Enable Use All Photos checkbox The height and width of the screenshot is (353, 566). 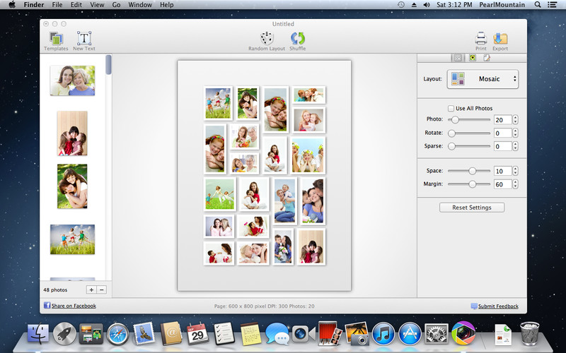[x=451, y=108]
